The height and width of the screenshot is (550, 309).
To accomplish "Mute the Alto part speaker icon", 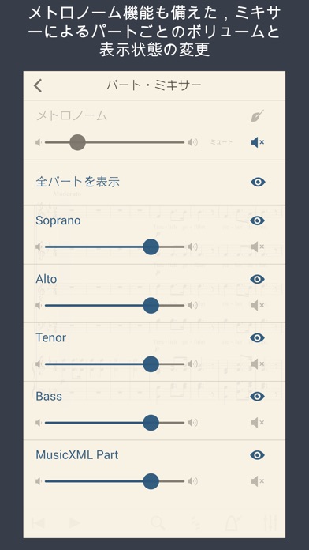I will click(x=258, y=306).
